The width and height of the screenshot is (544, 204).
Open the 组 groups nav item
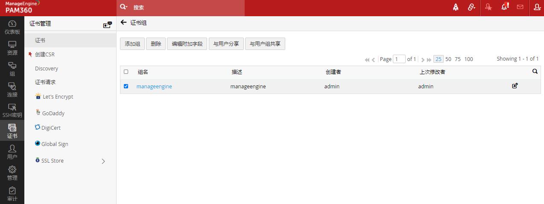point(12,69)
